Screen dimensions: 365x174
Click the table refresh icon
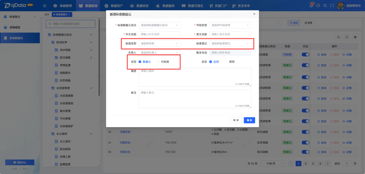tap(347, 37)
